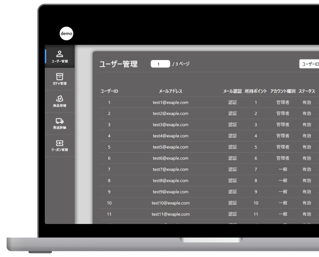Click 有効 status for user 9
Viewport: 319px width, 257px height.
click(307, 192)
